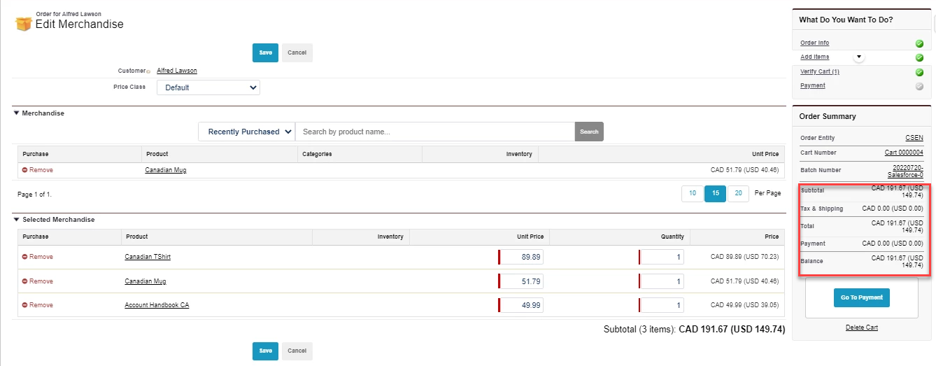
Task: Click the remove icon for Account Handbook CA
Action: click(x=25, y=305)
